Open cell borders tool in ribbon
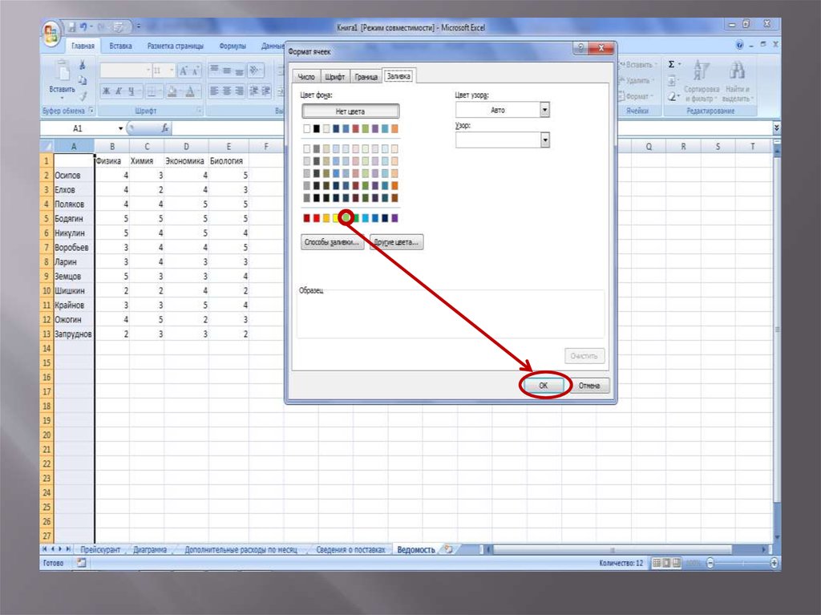Screen dimensions: 821x615 (152, 91)
